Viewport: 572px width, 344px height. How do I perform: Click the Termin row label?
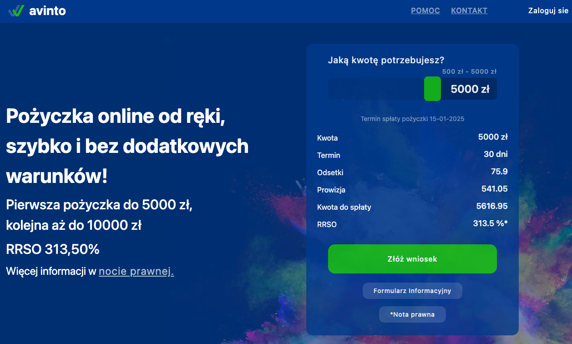(x=329, y=155)
